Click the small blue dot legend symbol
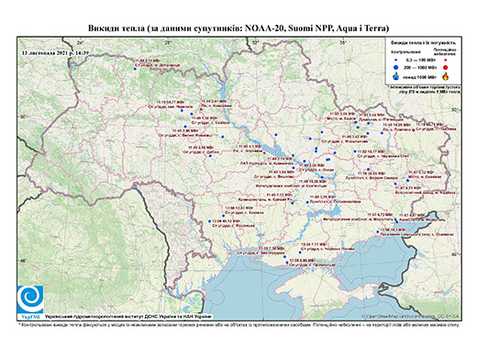The image size is (477, 338). [x=396, y=60]
